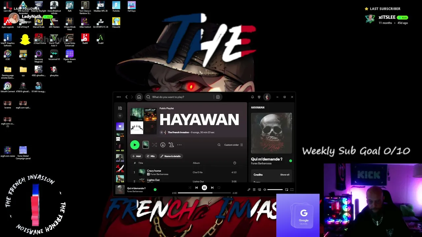Open Connect to a device
The height and width of the screenshot is (237, 422).
[259, 190]
